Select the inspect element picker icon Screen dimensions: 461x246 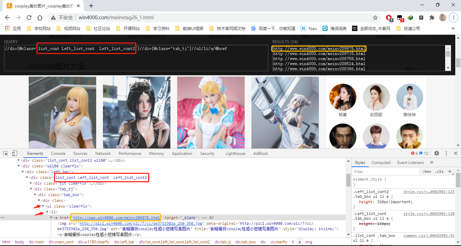6,153
